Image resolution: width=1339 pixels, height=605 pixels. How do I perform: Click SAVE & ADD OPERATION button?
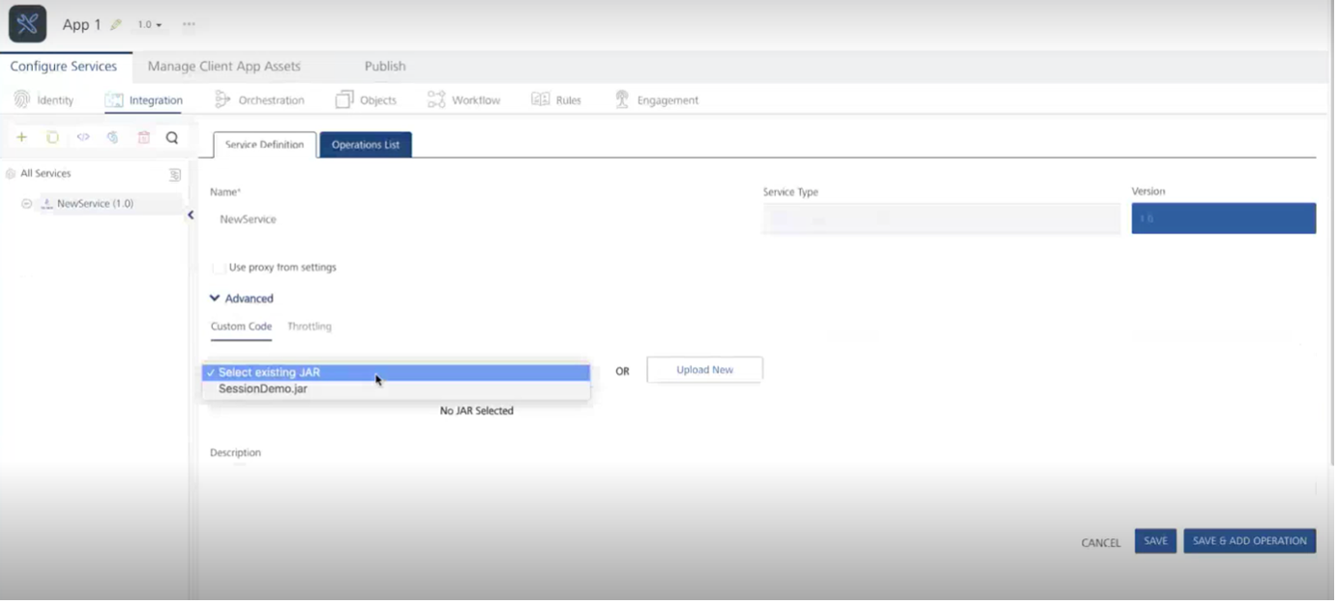tap(1250, 541)
